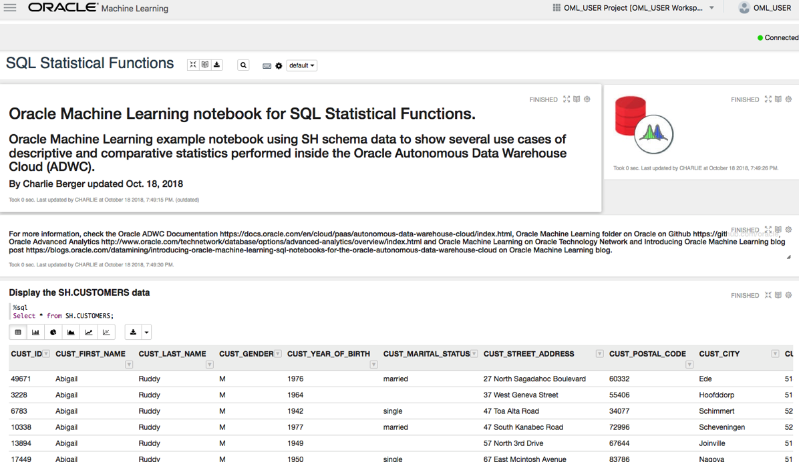Open the default view mode dropdown
Screen dimensions: 799x462
pyautogui.click(x=302, y=65)
